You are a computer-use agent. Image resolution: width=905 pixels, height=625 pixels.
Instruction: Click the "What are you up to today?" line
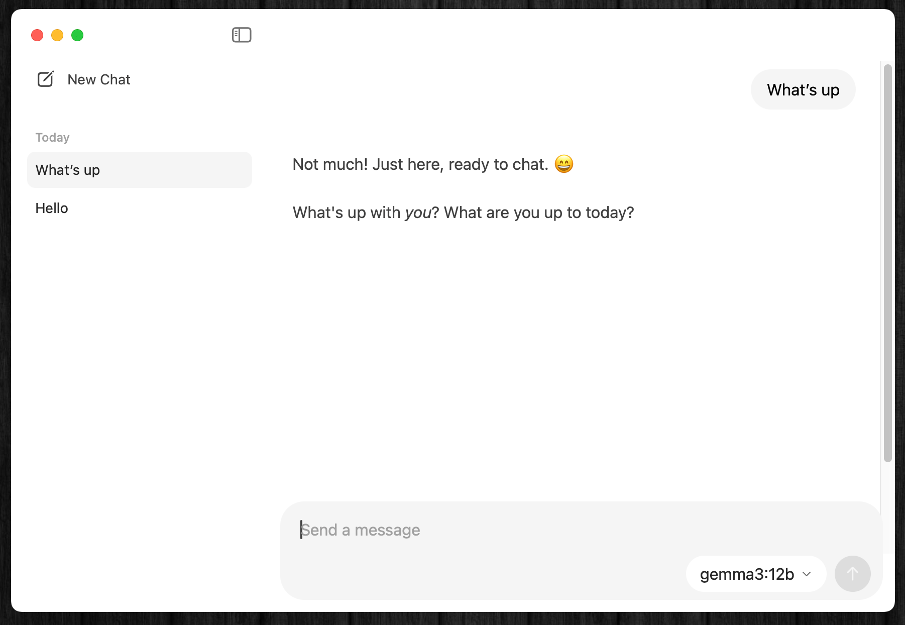tap(538, 213)
